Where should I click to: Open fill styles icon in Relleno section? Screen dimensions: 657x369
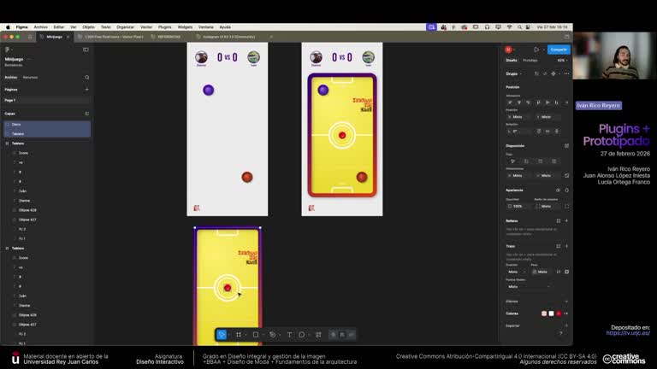pyautogui.click(x=558, y=221)
